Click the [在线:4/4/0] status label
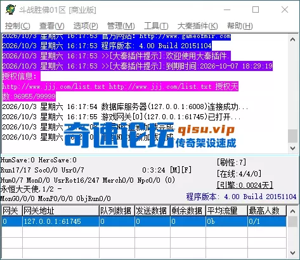Image resolution: width=300 pixels, height=260 pixels. click(x=239, y=174)
